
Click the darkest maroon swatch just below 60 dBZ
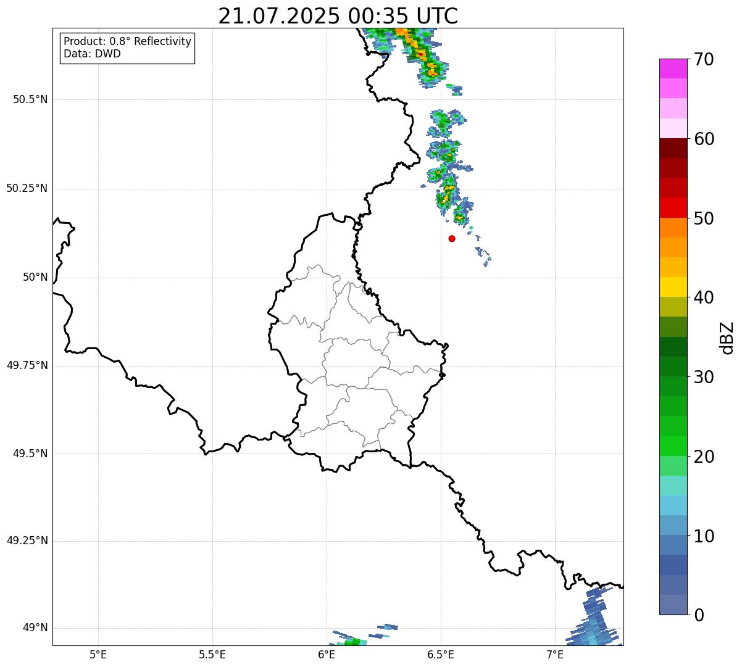coord(673,148)
